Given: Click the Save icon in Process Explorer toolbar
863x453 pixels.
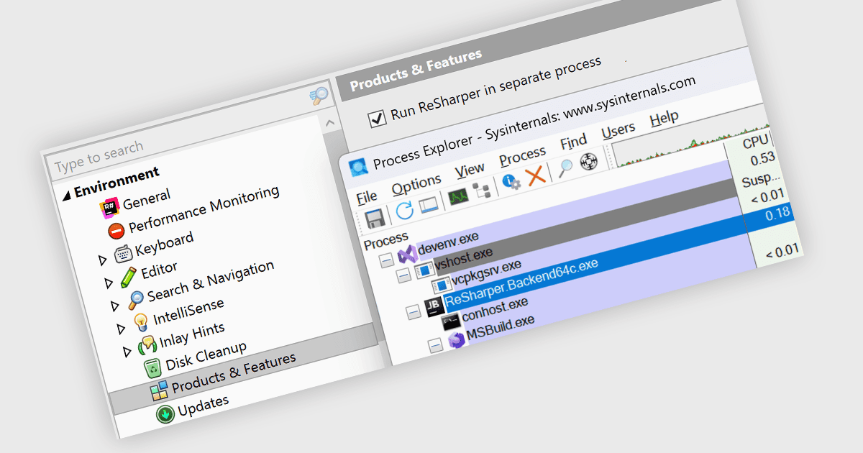Looking at the screenshot, I should [373, 219].
